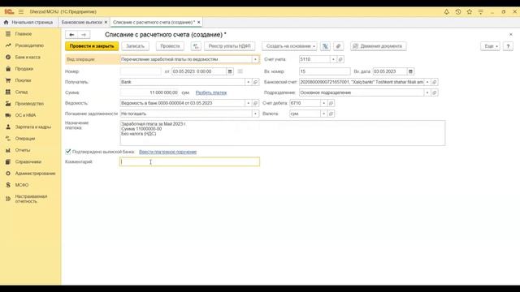Close the document form with X
520x292 pixels.
coord(511,34)
